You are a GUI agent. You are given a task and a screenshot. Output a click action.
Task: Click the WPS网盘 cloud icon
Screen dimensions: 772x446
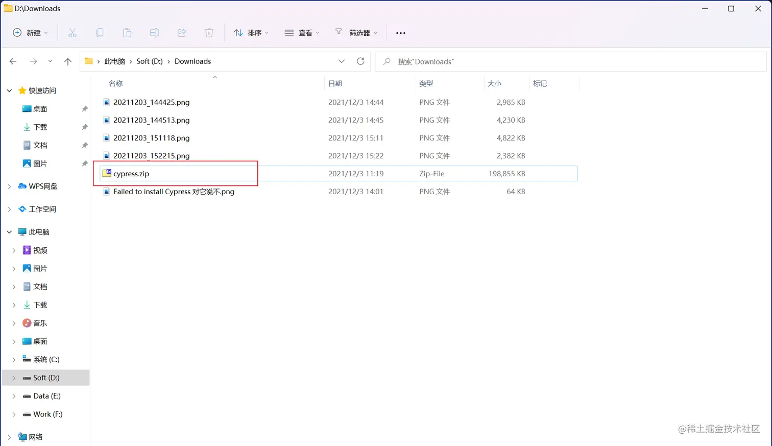point(22,186)
